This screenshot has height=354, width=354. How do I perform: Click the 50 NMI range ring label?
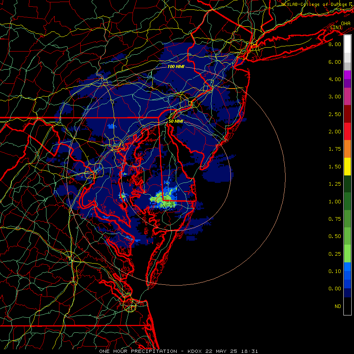pos(176,121)
